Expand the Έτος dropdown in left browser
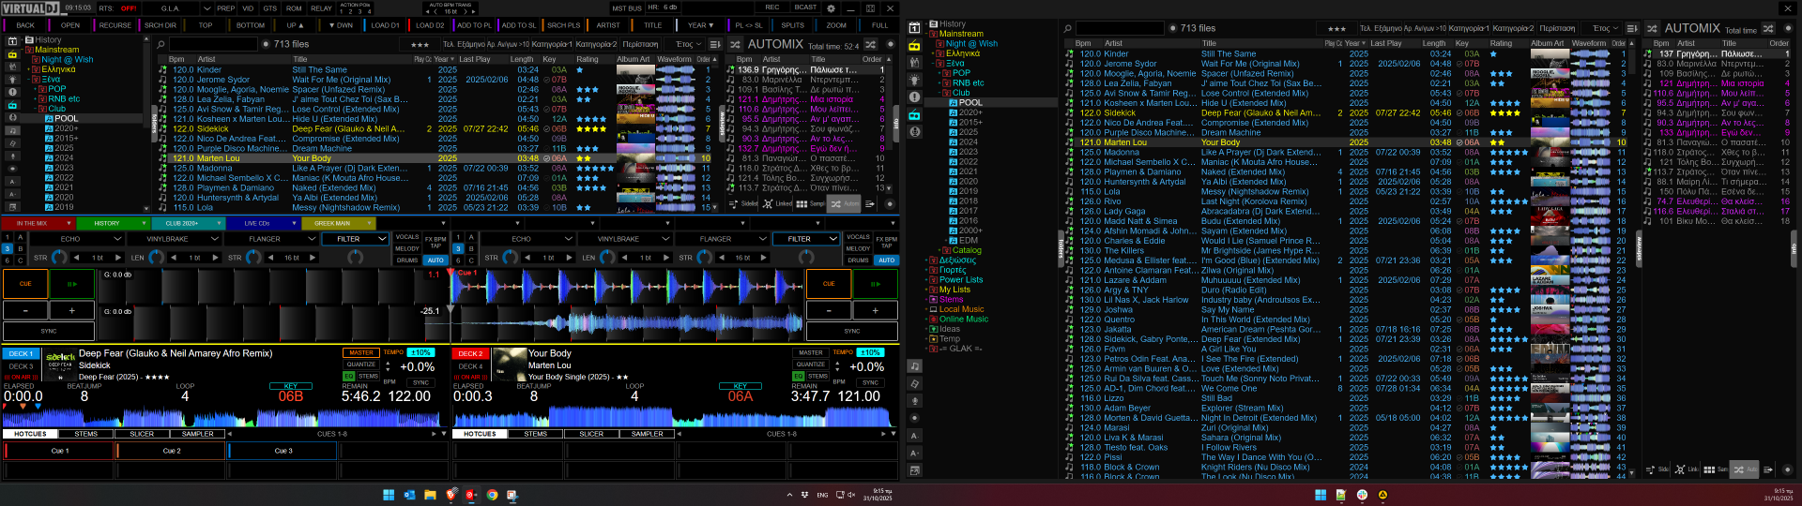Image resolution: width=1802 pixels, height=506 pixels. 698,44
